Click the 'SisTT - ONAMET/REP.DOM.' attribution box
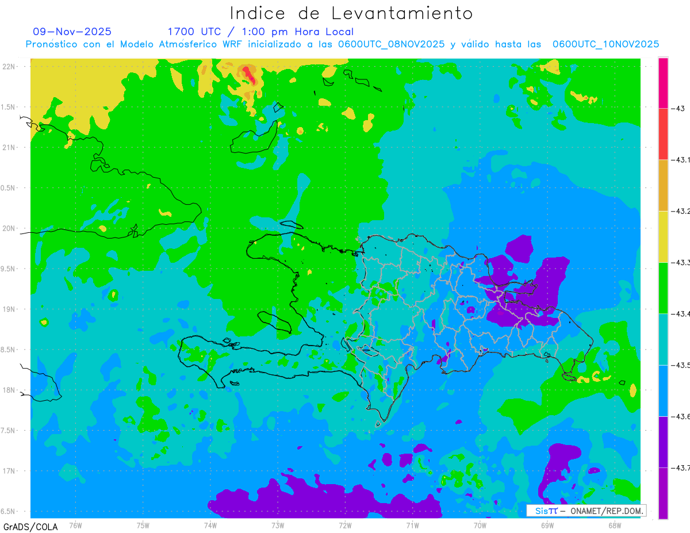690x533 pixels. (586, 511)
